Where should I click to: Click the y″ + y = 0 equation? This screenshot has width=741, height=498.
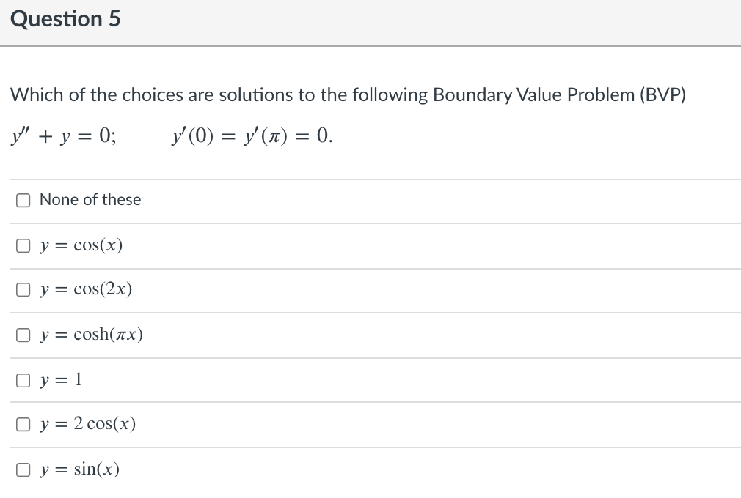[x=63, y=136]
